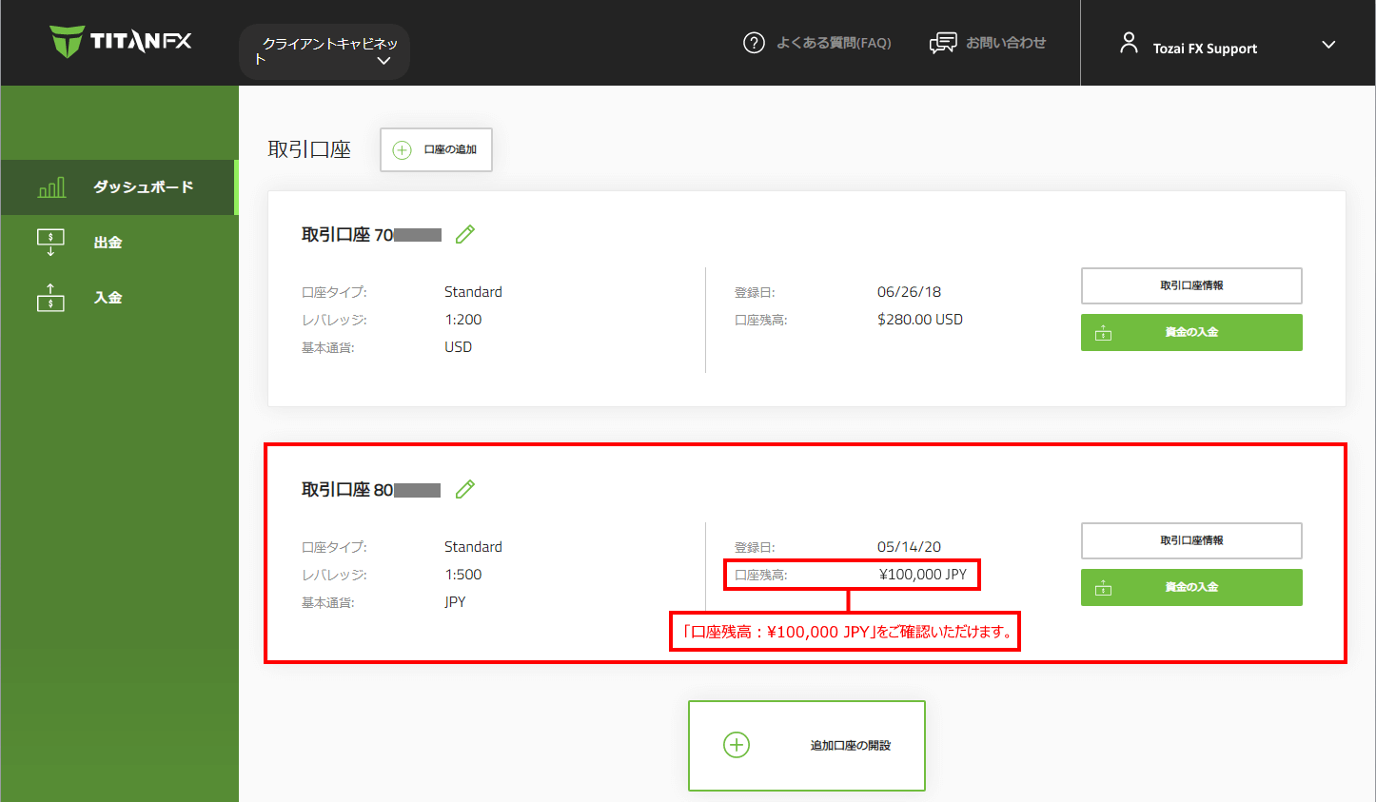
Task: Click the 入金 deposit arrow icon
Action: point(50,297)
